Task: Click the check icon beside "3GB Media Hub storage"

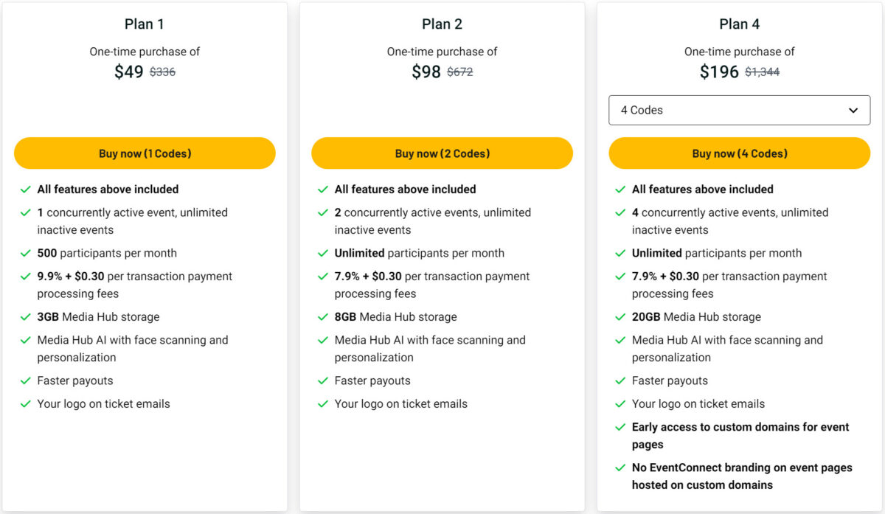Action: [x=24, y=316]
